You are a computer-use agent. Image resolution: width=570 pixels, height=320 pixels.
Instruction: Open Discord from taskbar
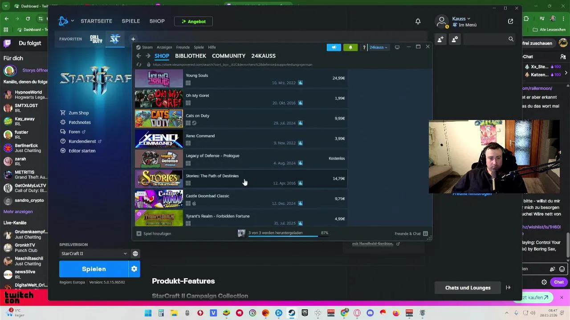pos(370,313)
